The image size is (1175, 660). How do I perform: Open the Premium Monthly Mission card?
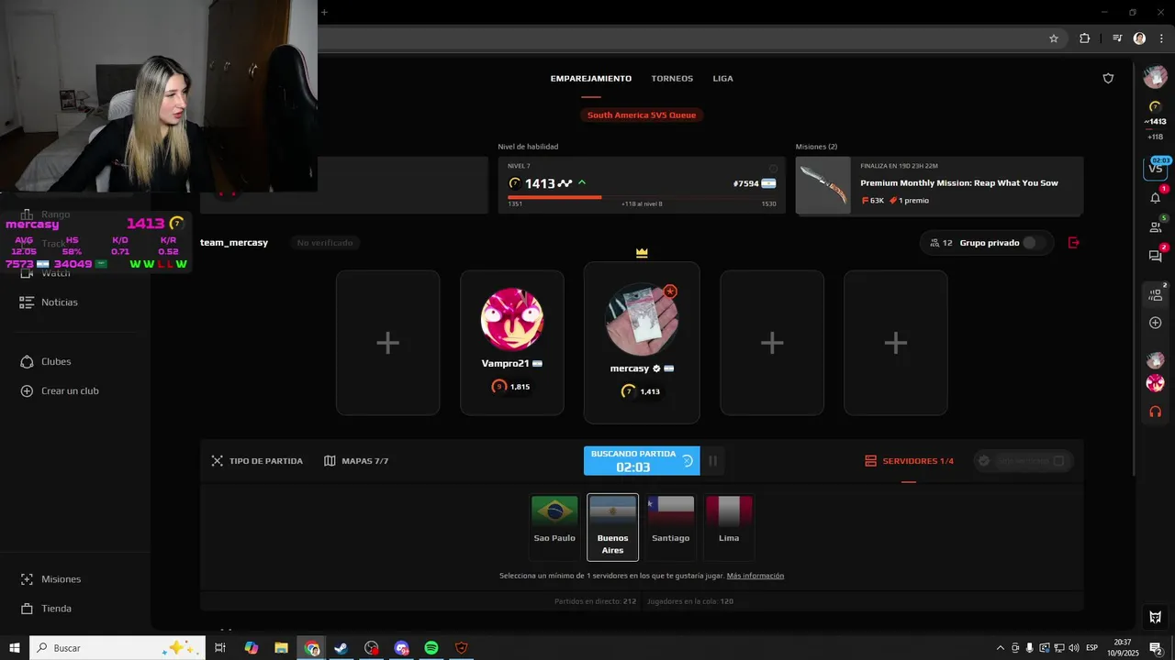coord(939,186)
